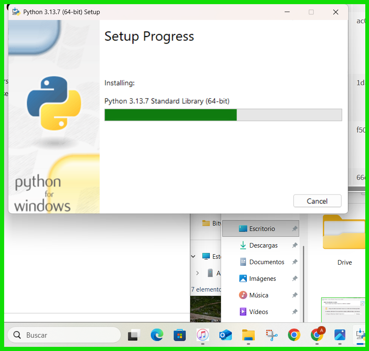Open File Explorer from the taskbar
Viewport: 369px width, 351px height.
tap(248, 335)
